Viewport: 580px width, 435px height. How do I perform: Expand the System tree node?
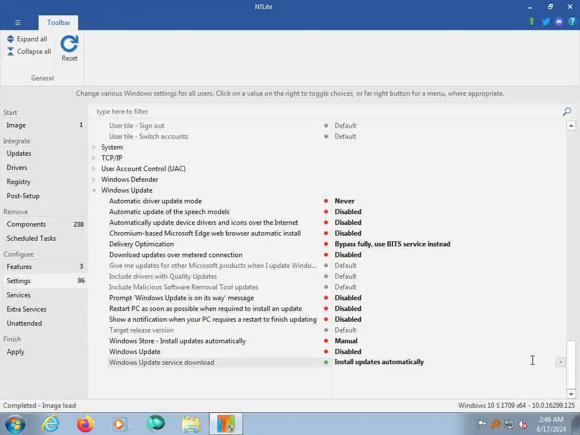(94, 147)
